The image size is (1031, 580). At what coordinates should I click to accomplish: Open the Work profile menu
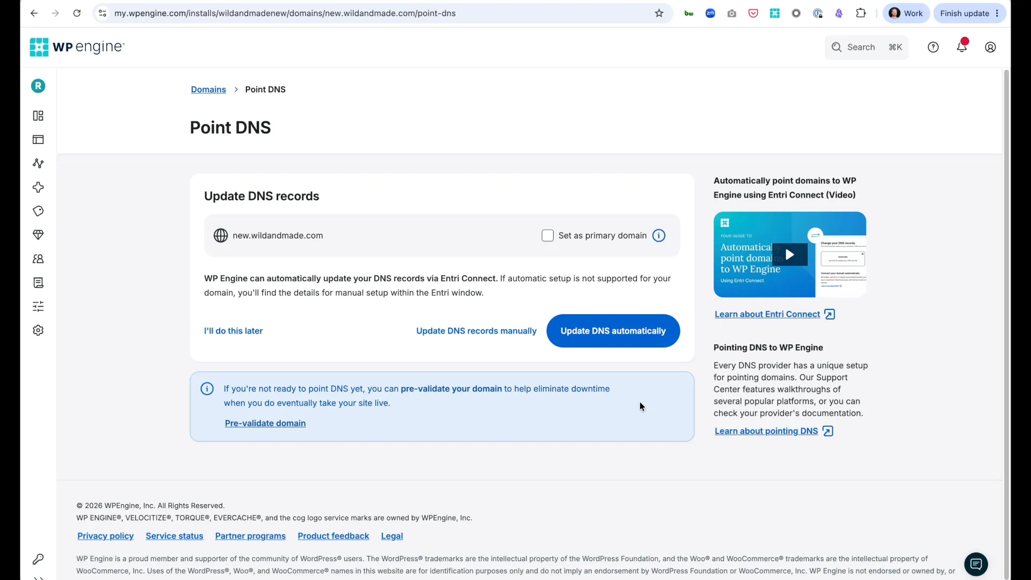tap(906, 13)
